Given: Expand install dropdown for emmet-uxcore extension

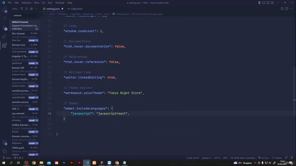Looking at the screenshot, I should click(x=37, y=109).
